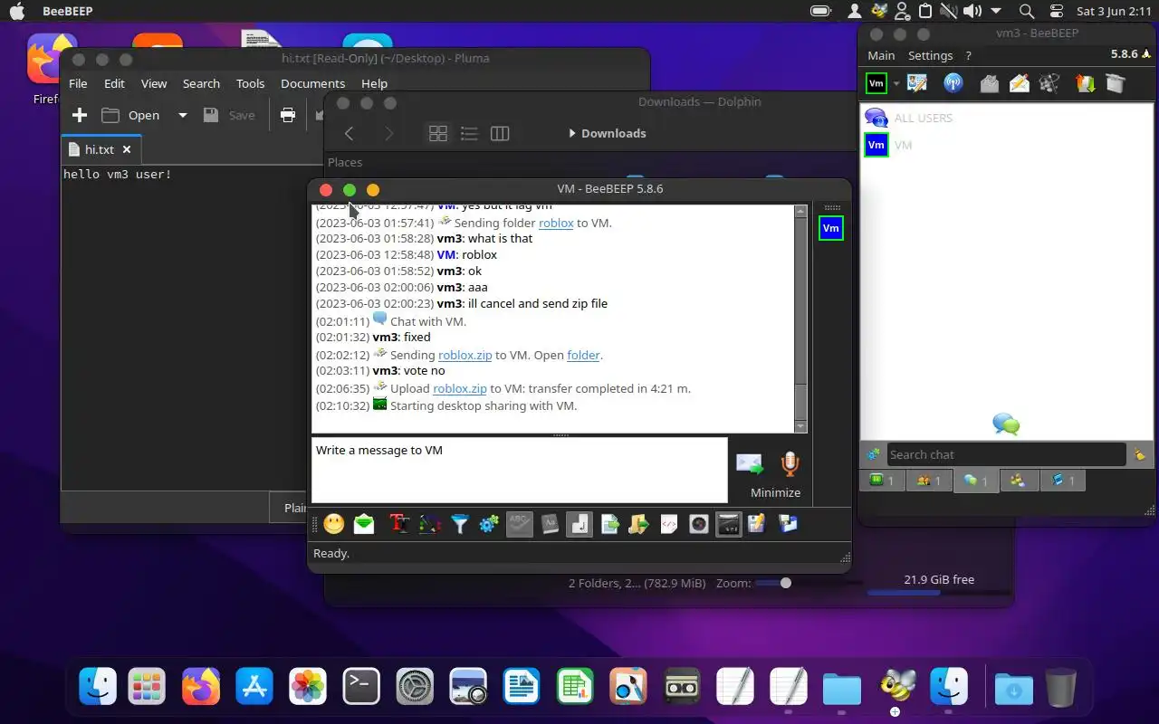Click the blue floppy and printer icon
This screenshot has width=1159, height=724.
788,524
